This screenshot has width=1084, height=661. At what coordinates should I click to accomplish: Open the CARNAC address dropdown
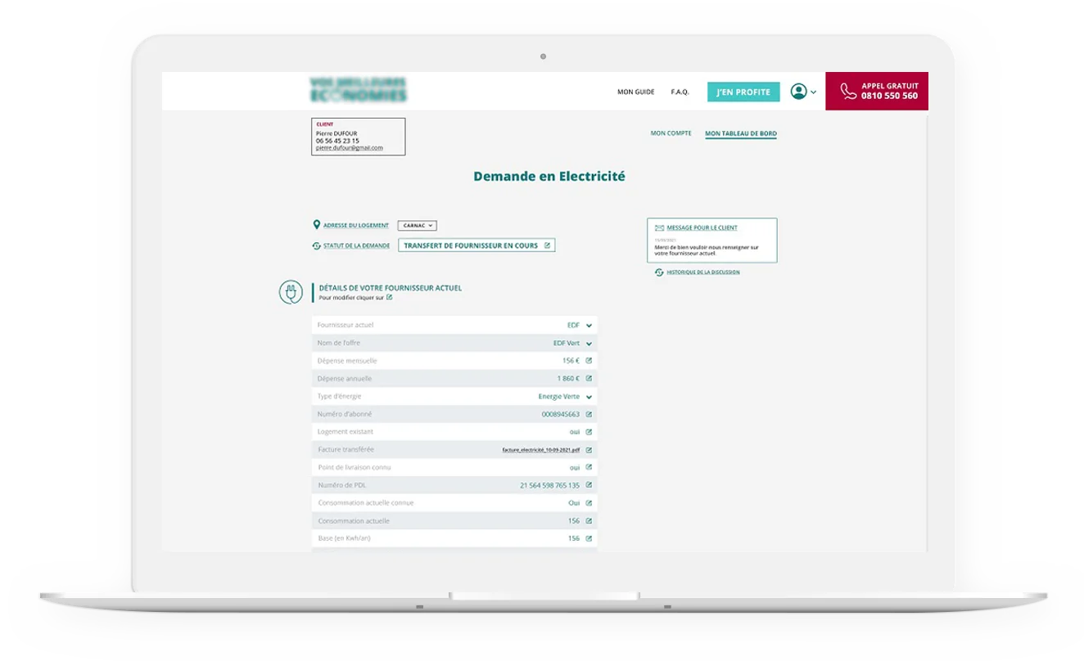click(x=418, y=225)
